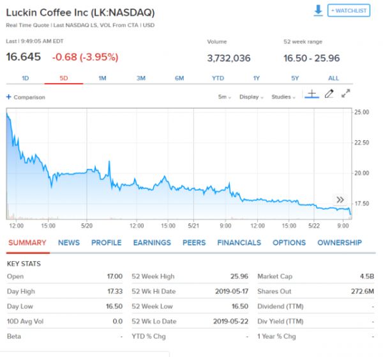This screenshot has height=357, width=383.
Task: Open the Display dropdown
Action: point(251,97)
